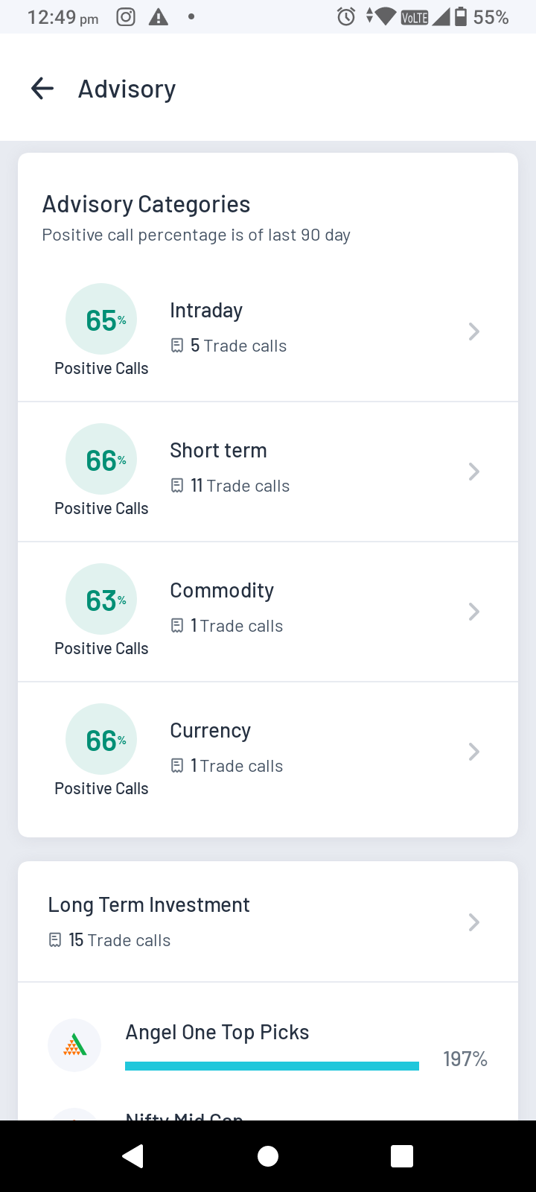Viewport: 536px width, 1192px height.
Task: Tap the Short term trade calls receipt icon
Action: 177,486
